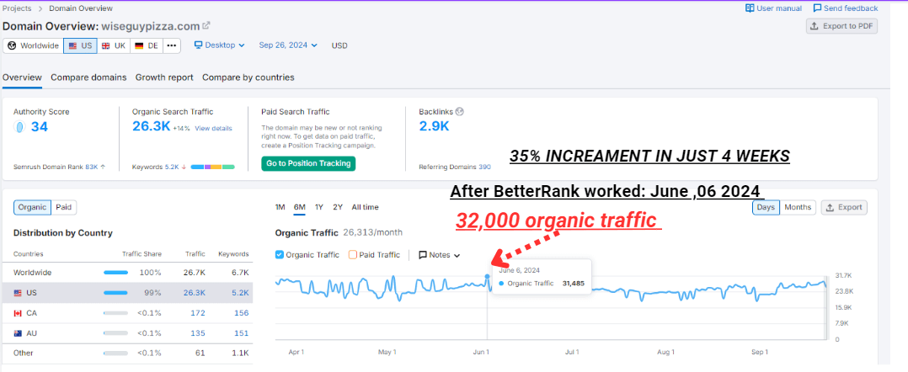This screenshot has height=372, width=908.
Task: Switch chart granularity to Days
Action: [766, 207]
